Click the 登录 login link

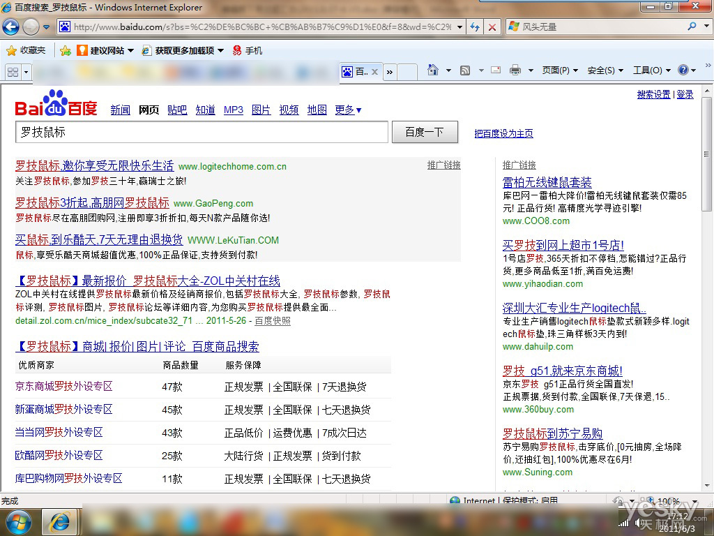pyautogui.click(x=685, y=94)
